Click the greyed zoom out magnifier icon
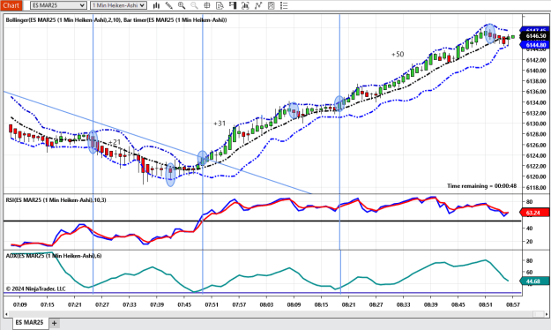The width and height of the screenshot is (551, 330). pyautogui.click(x=194, y=5)
